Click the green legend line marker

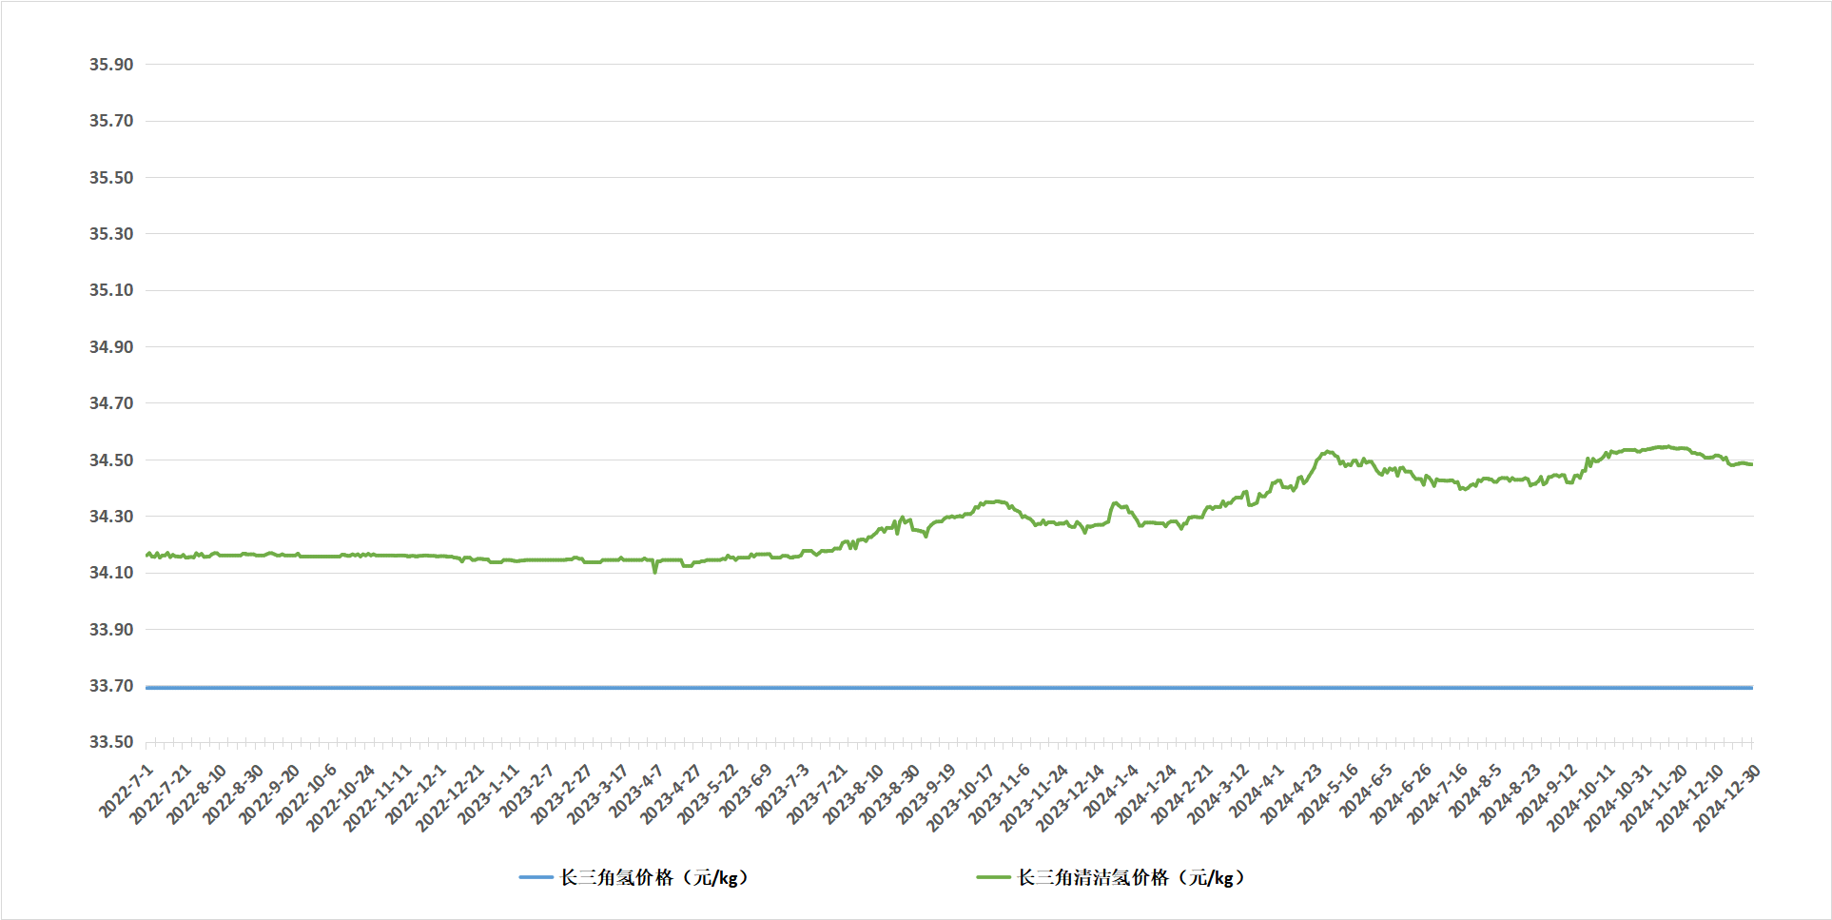(993, 877)
